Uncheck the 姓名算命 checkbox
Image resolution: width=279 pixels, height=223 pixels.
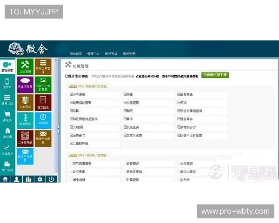coord(179,119)
